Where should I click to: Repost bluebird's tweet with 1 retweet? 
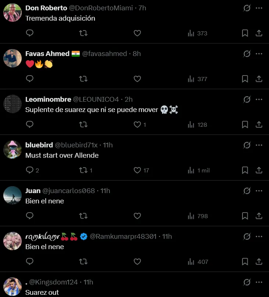pyautogui.click(x=86, y=170)
